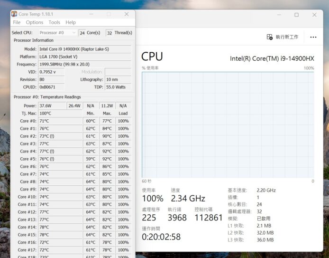Expand the Select CPU dropdown

coord(57,33)
